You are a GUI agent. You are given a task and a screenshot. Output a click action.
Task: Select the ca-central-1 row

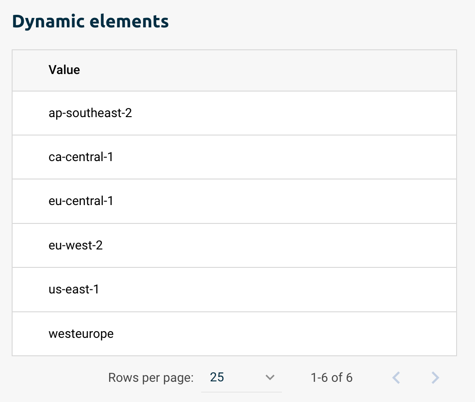click(234, 157)
